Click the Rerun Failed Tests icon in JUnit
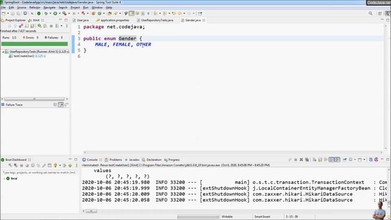Viewport: 391px width, 220px height. tap(45, 26)
